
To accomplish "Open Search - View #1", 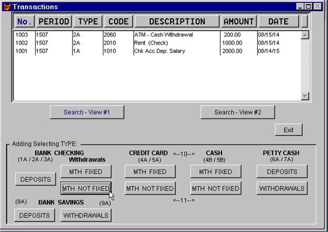I will tap(87, 112).
